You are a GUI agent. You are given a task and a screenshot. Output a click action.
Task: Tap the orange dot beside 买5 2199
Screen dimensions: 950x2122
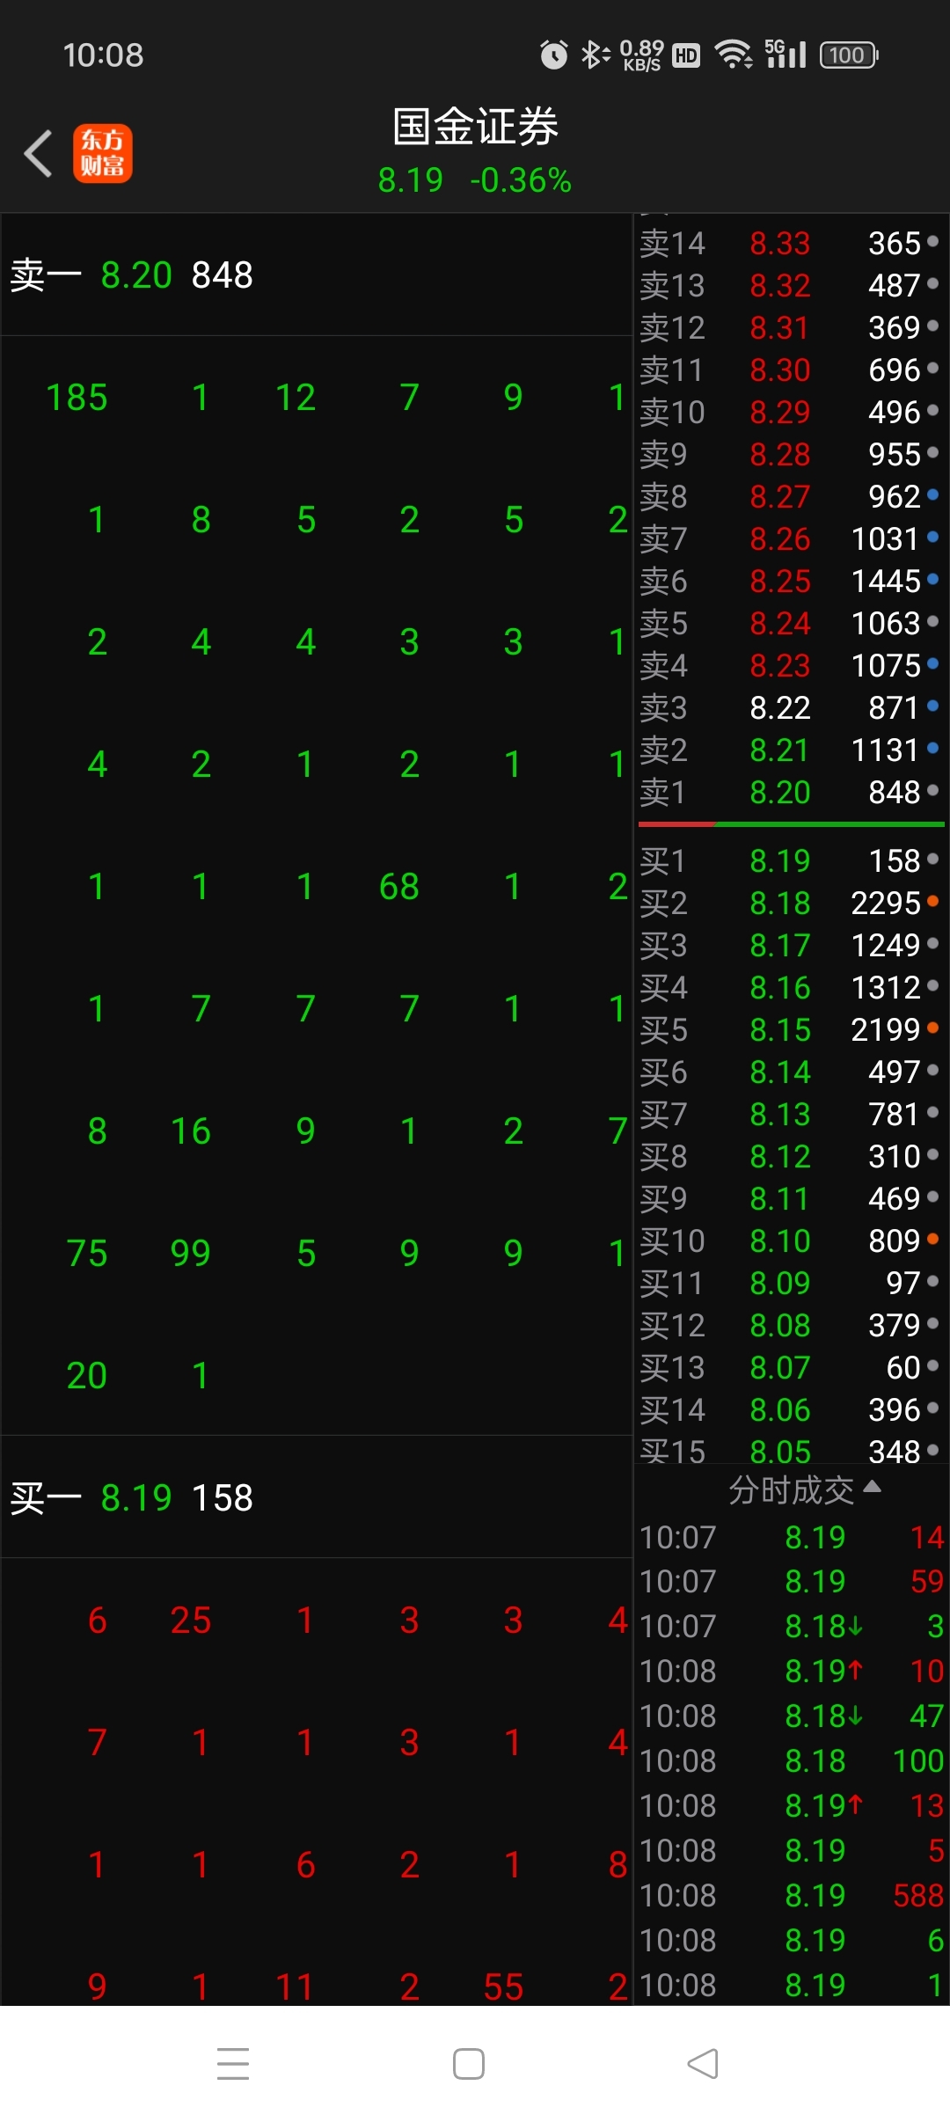(932, 1028)
